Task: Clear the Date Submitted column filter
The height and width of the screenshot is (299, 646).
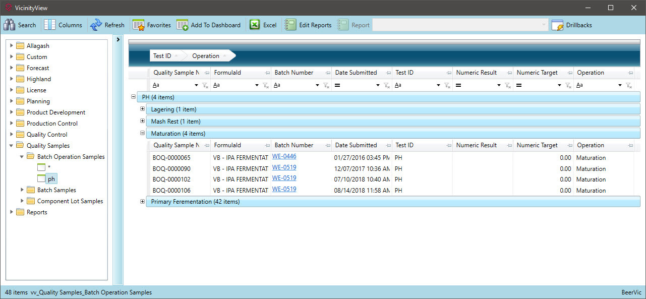Action: click(x=387, y=86)
